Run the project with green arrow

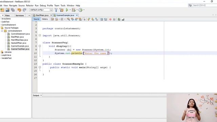67,10
